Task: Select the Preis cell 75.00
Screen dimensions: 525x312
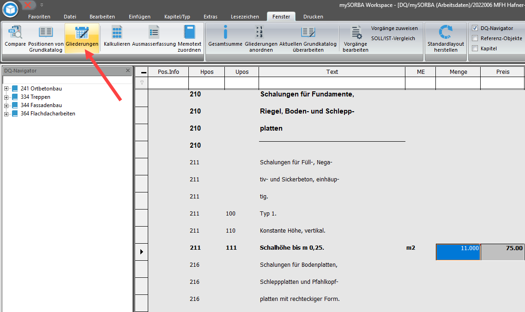Action: [x=502, y=252]
